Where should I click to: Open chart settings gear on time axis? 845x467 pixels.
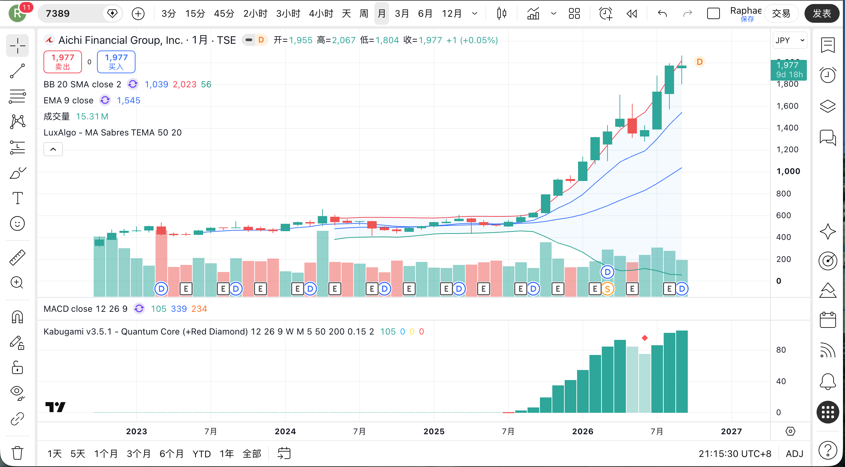pos(790,431)
